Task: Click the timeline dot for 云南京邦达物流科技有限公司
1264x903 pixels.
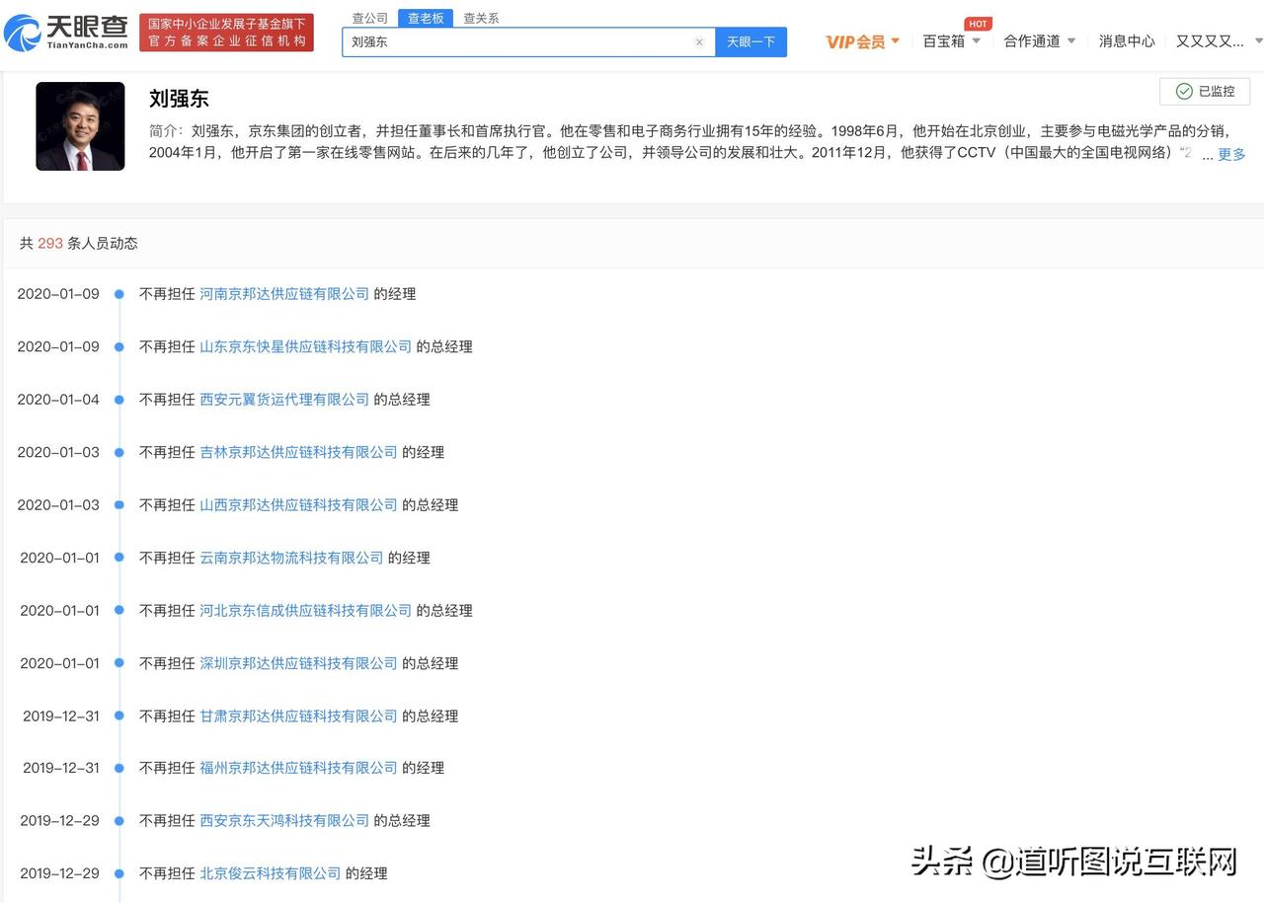Action: coord(119,558)
